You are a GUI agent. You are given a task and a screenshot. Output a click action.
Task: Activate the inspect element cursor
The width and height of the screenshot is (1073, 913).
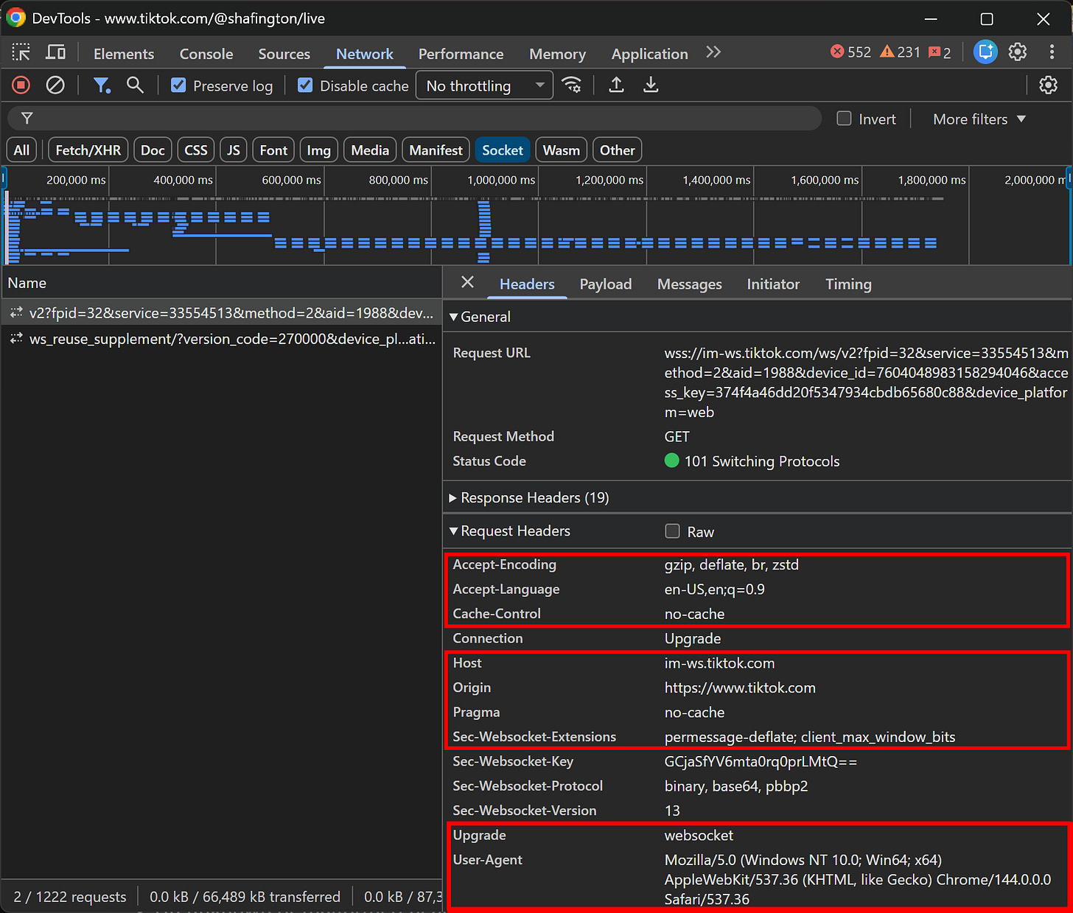coord(21,52)
